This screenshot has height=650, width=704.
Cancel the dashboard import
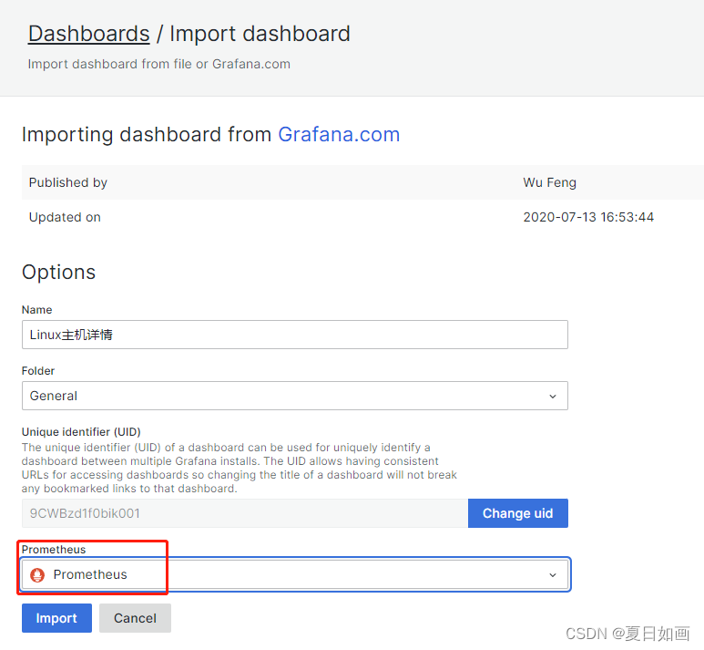pos(135,618)
